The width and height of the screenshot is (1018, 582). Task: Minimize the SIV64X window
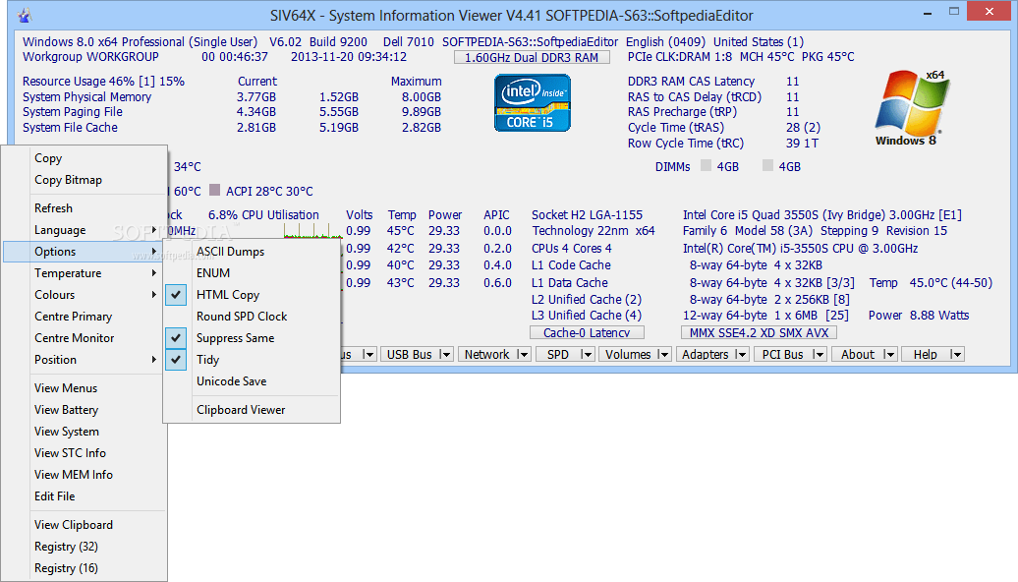(928, 12)
